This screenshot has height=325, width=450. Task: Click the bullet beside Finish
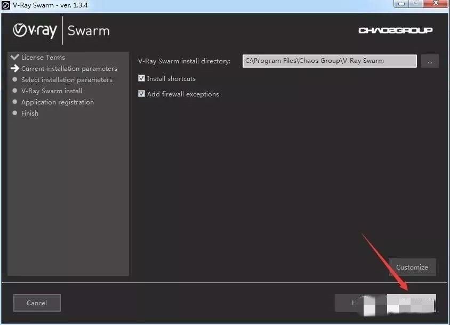click(x=15, y=113)
